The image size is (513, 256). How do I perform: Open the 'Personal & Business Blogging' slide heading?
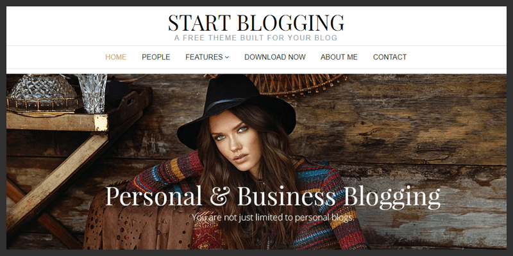[x=273, y=197]
